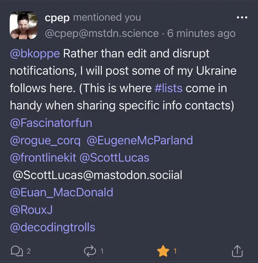Tap the plain @ScottLucas@mastodon.sociial text

pyautogui.click(x=97, y=175)
